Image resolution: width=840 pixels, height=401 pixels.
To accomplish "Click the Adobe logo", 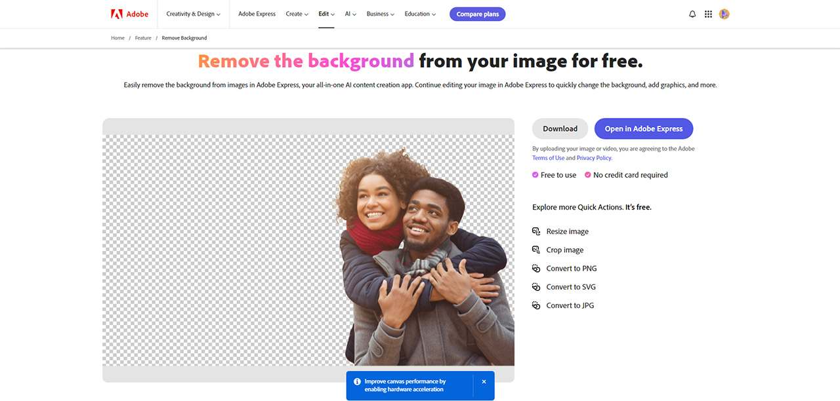I will tap(130, 14).
